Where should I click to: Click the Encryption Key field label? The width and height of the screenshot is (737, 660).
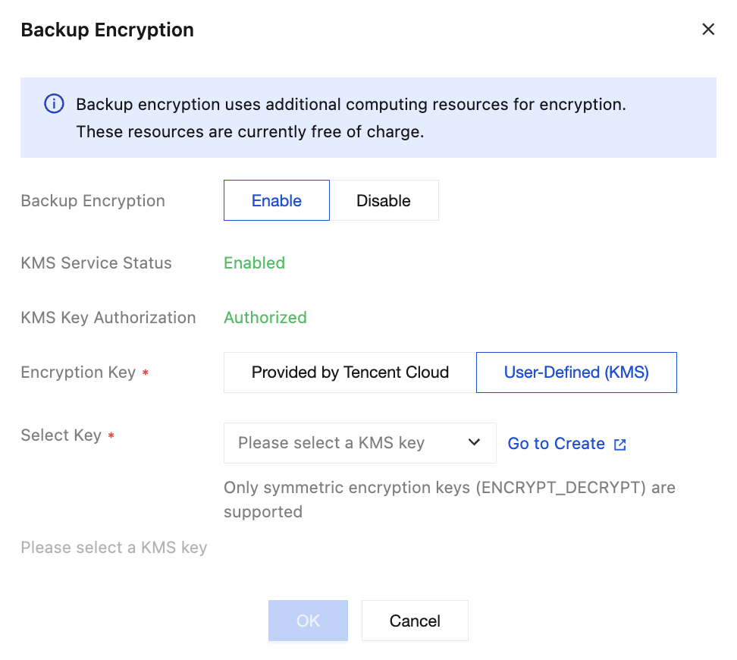[x=78, y=372]
